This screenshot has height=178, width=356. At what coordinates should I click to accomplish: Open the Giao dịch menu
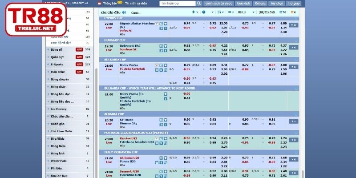[243, 4]
